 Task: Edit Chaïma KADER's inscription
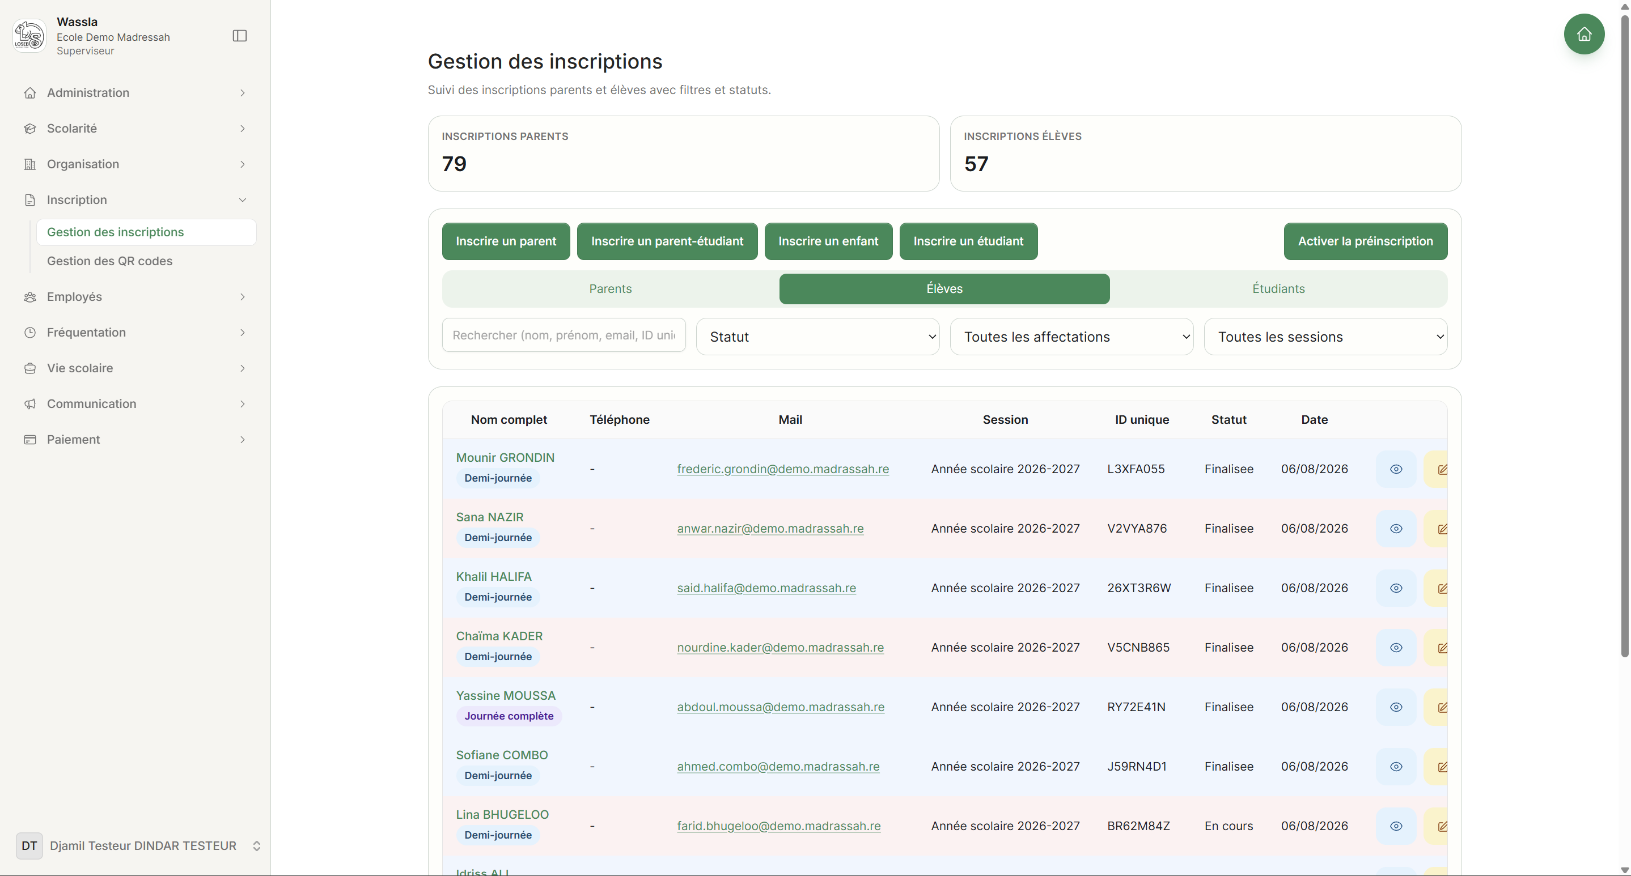(1437, 648)
